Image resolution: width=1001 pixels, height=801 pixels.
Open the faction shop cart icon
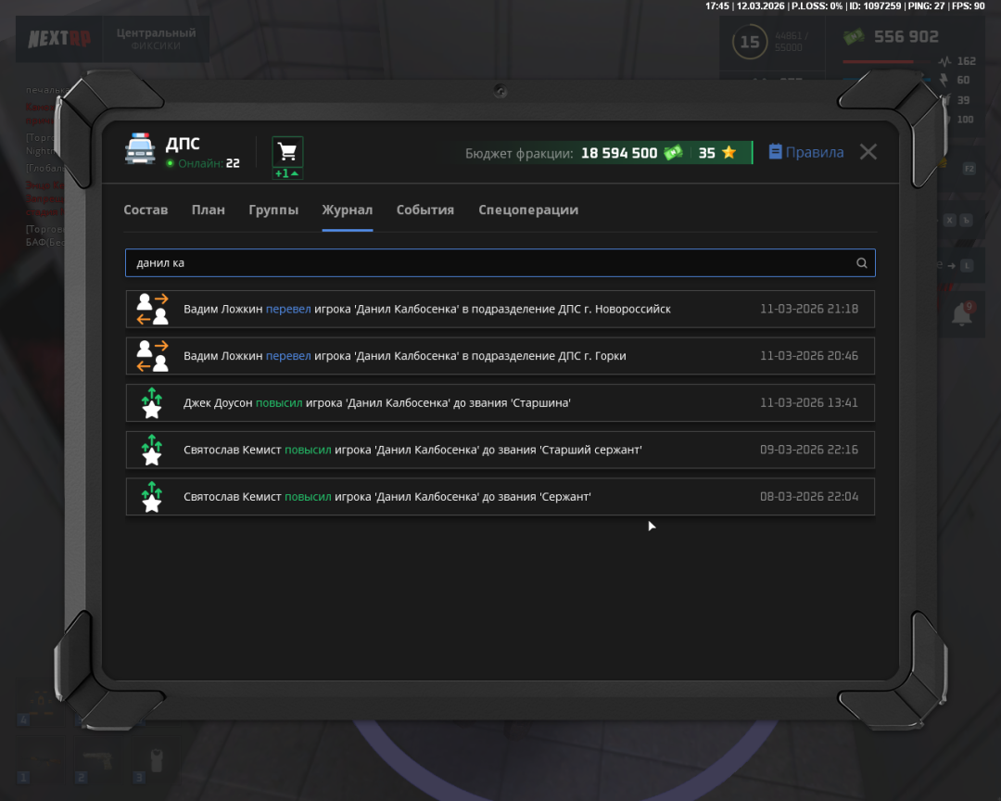point(287,152)
